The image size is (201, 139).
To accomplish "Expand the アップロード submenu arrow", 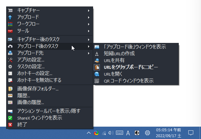I will pos(89,17).
